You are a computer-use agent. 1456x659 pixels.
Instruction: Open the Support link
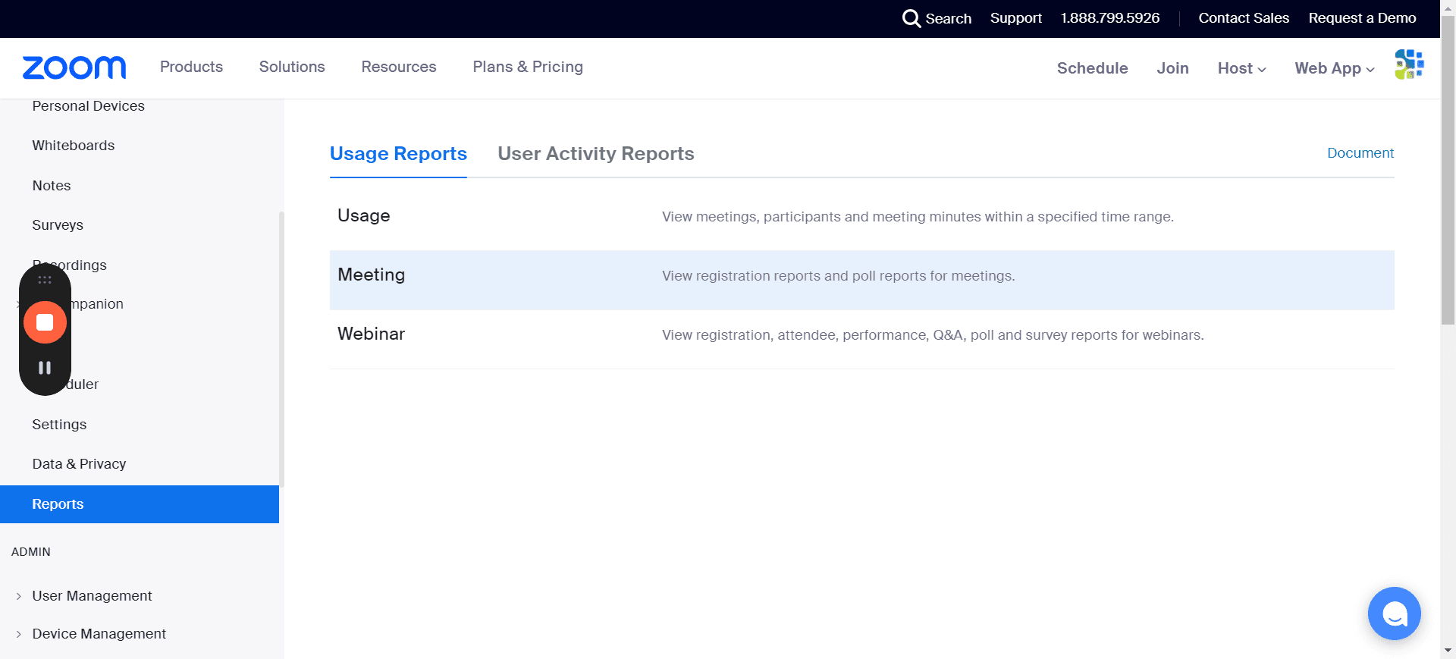pyautogui.click(x=1015, y=18)
